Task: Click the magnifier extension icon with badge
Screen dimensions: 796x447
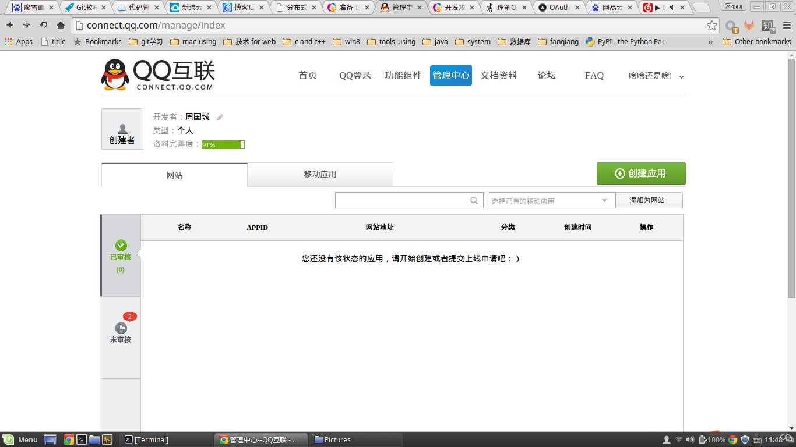Action: click(731, 26)
